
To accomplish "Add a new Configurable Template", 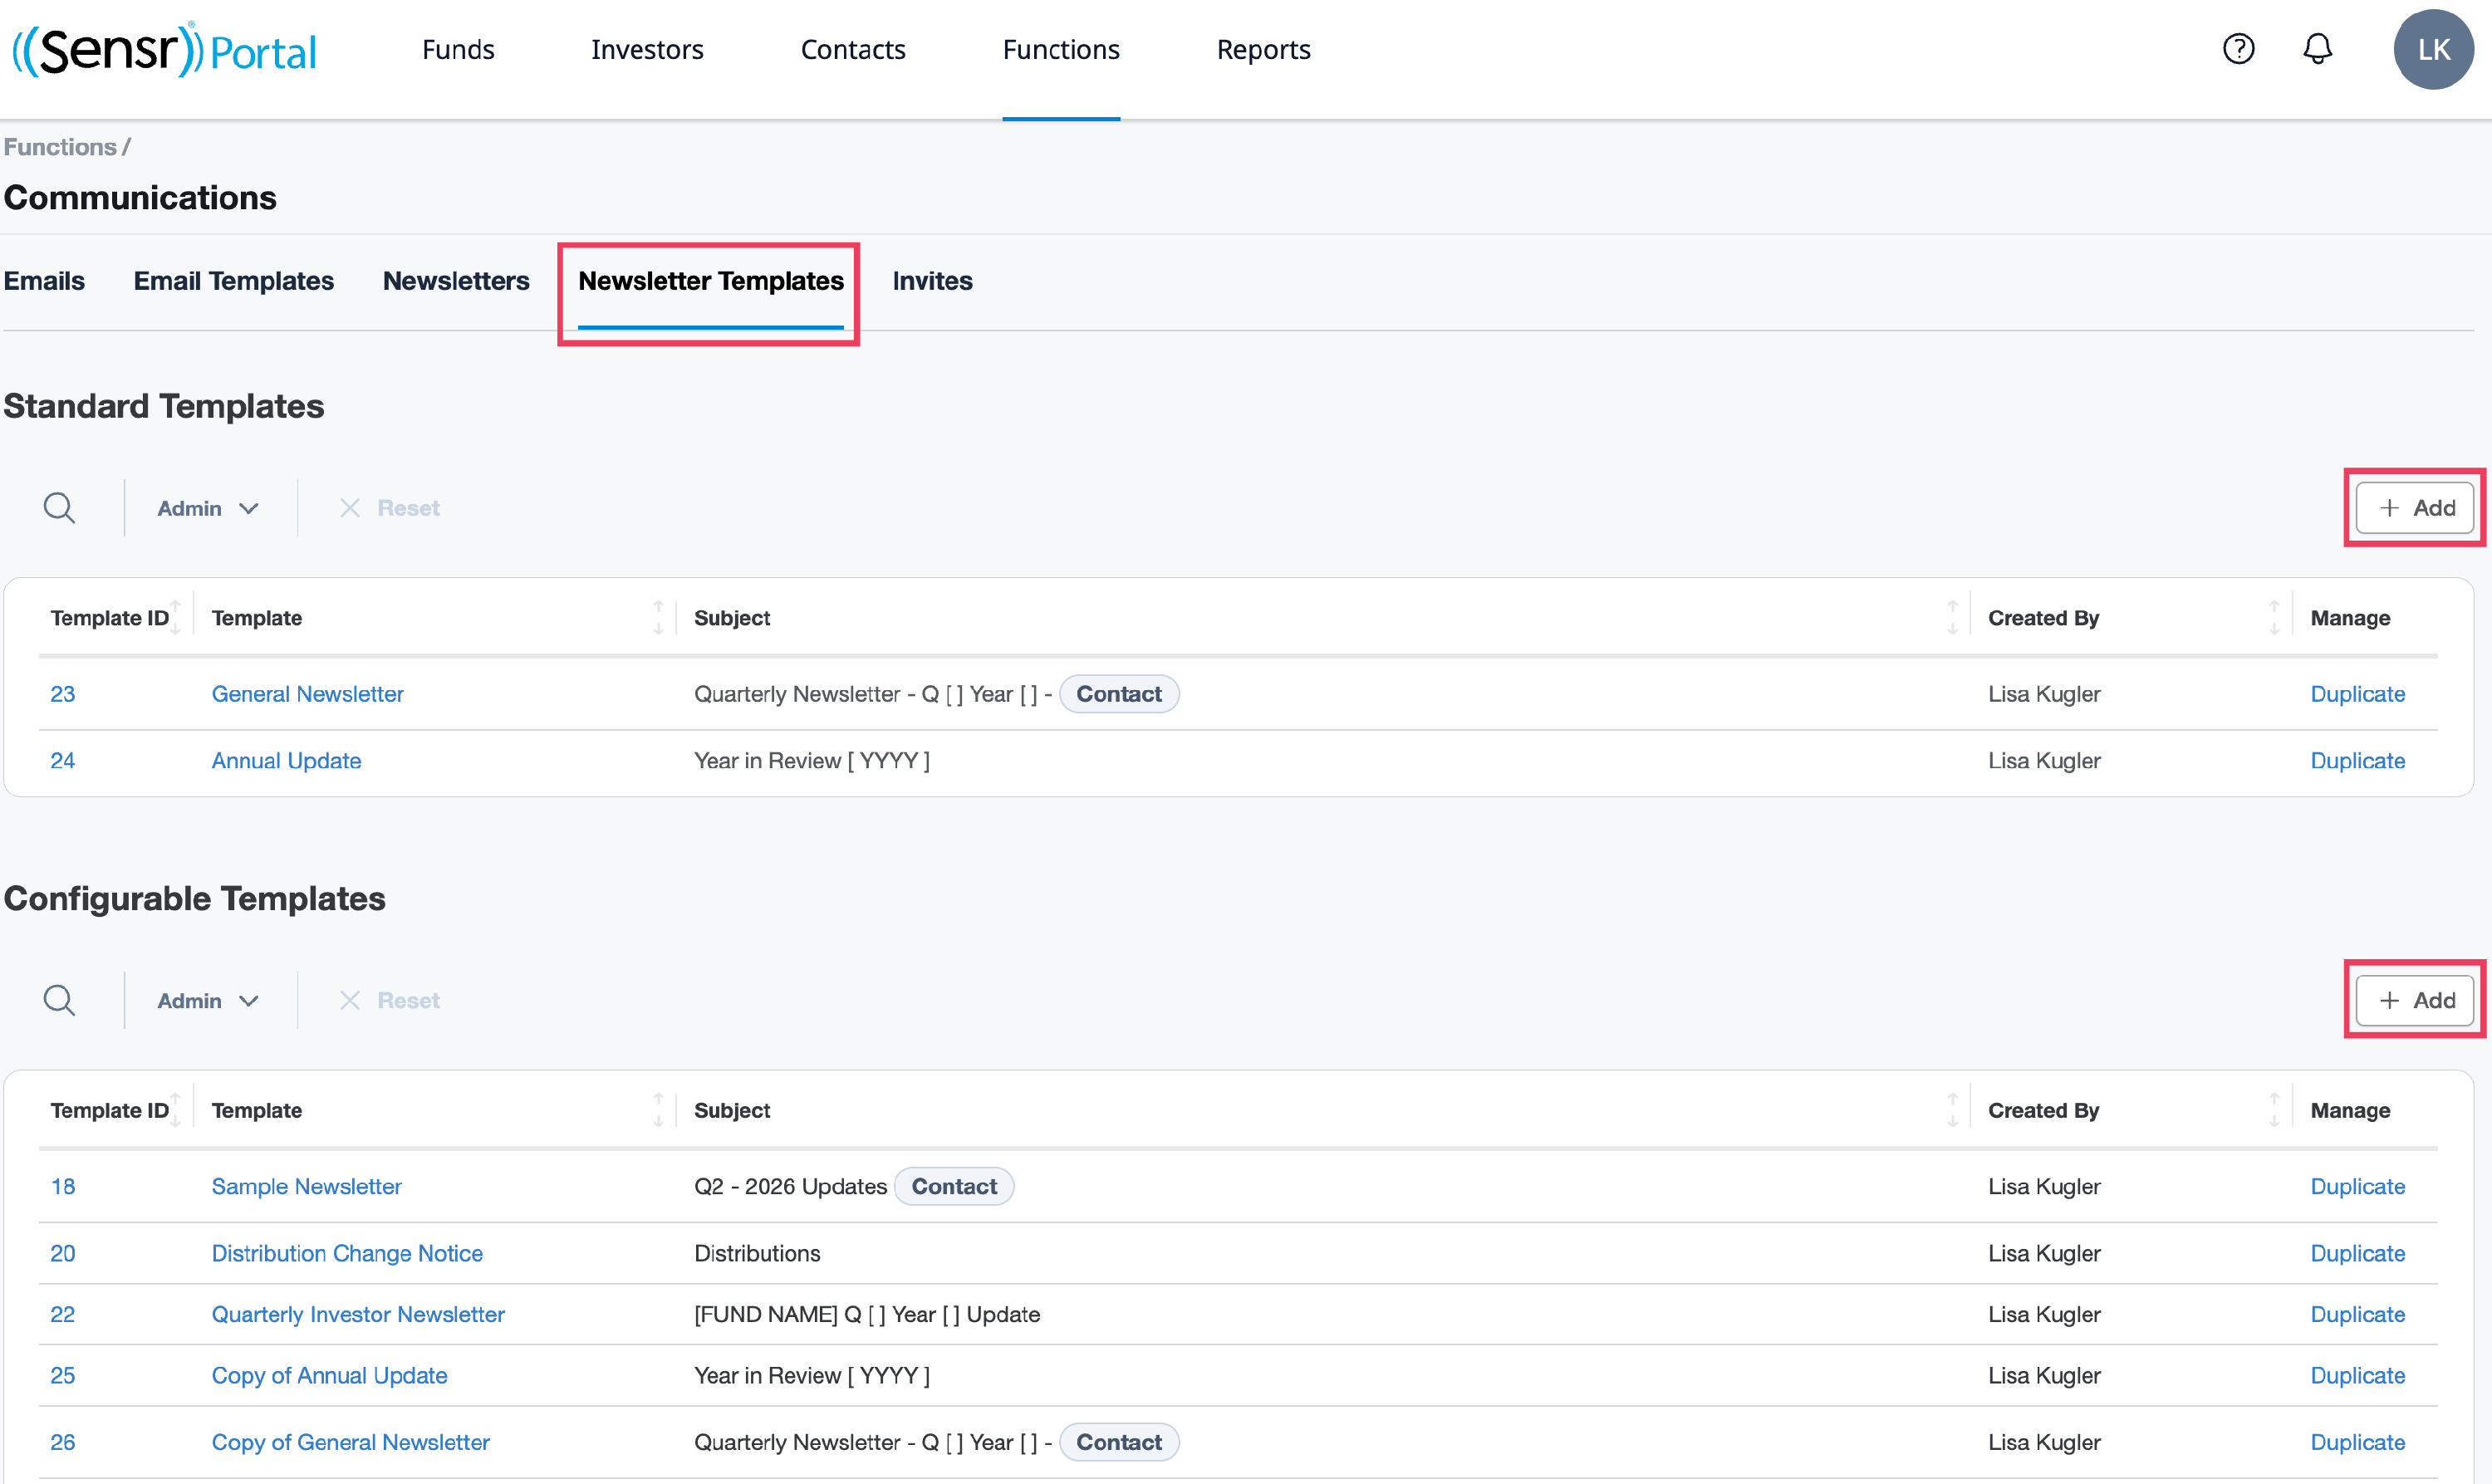I will point(2414,1000).
